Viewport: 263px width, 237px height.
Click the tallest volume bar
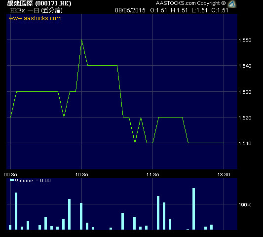click(193, 209)
